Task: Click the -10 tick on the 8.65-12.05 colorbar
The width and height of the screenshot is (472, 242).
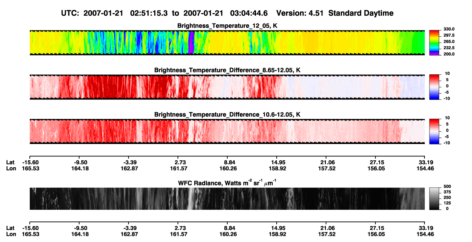Action: tap(446, 98)
